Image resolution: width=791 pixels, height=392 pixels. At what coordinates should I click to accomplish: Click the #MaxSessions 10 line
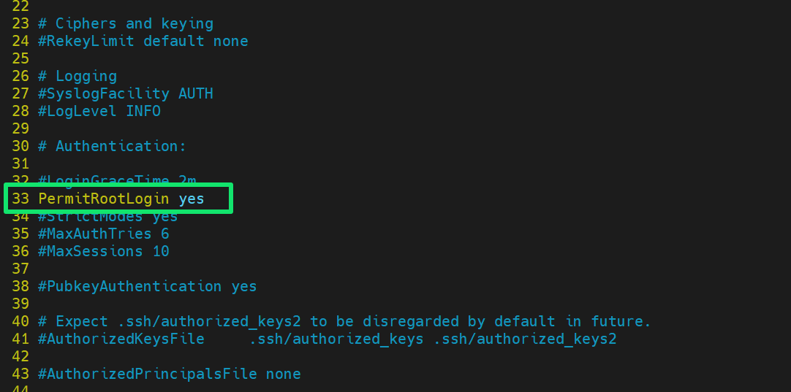[x=103, y=251]
